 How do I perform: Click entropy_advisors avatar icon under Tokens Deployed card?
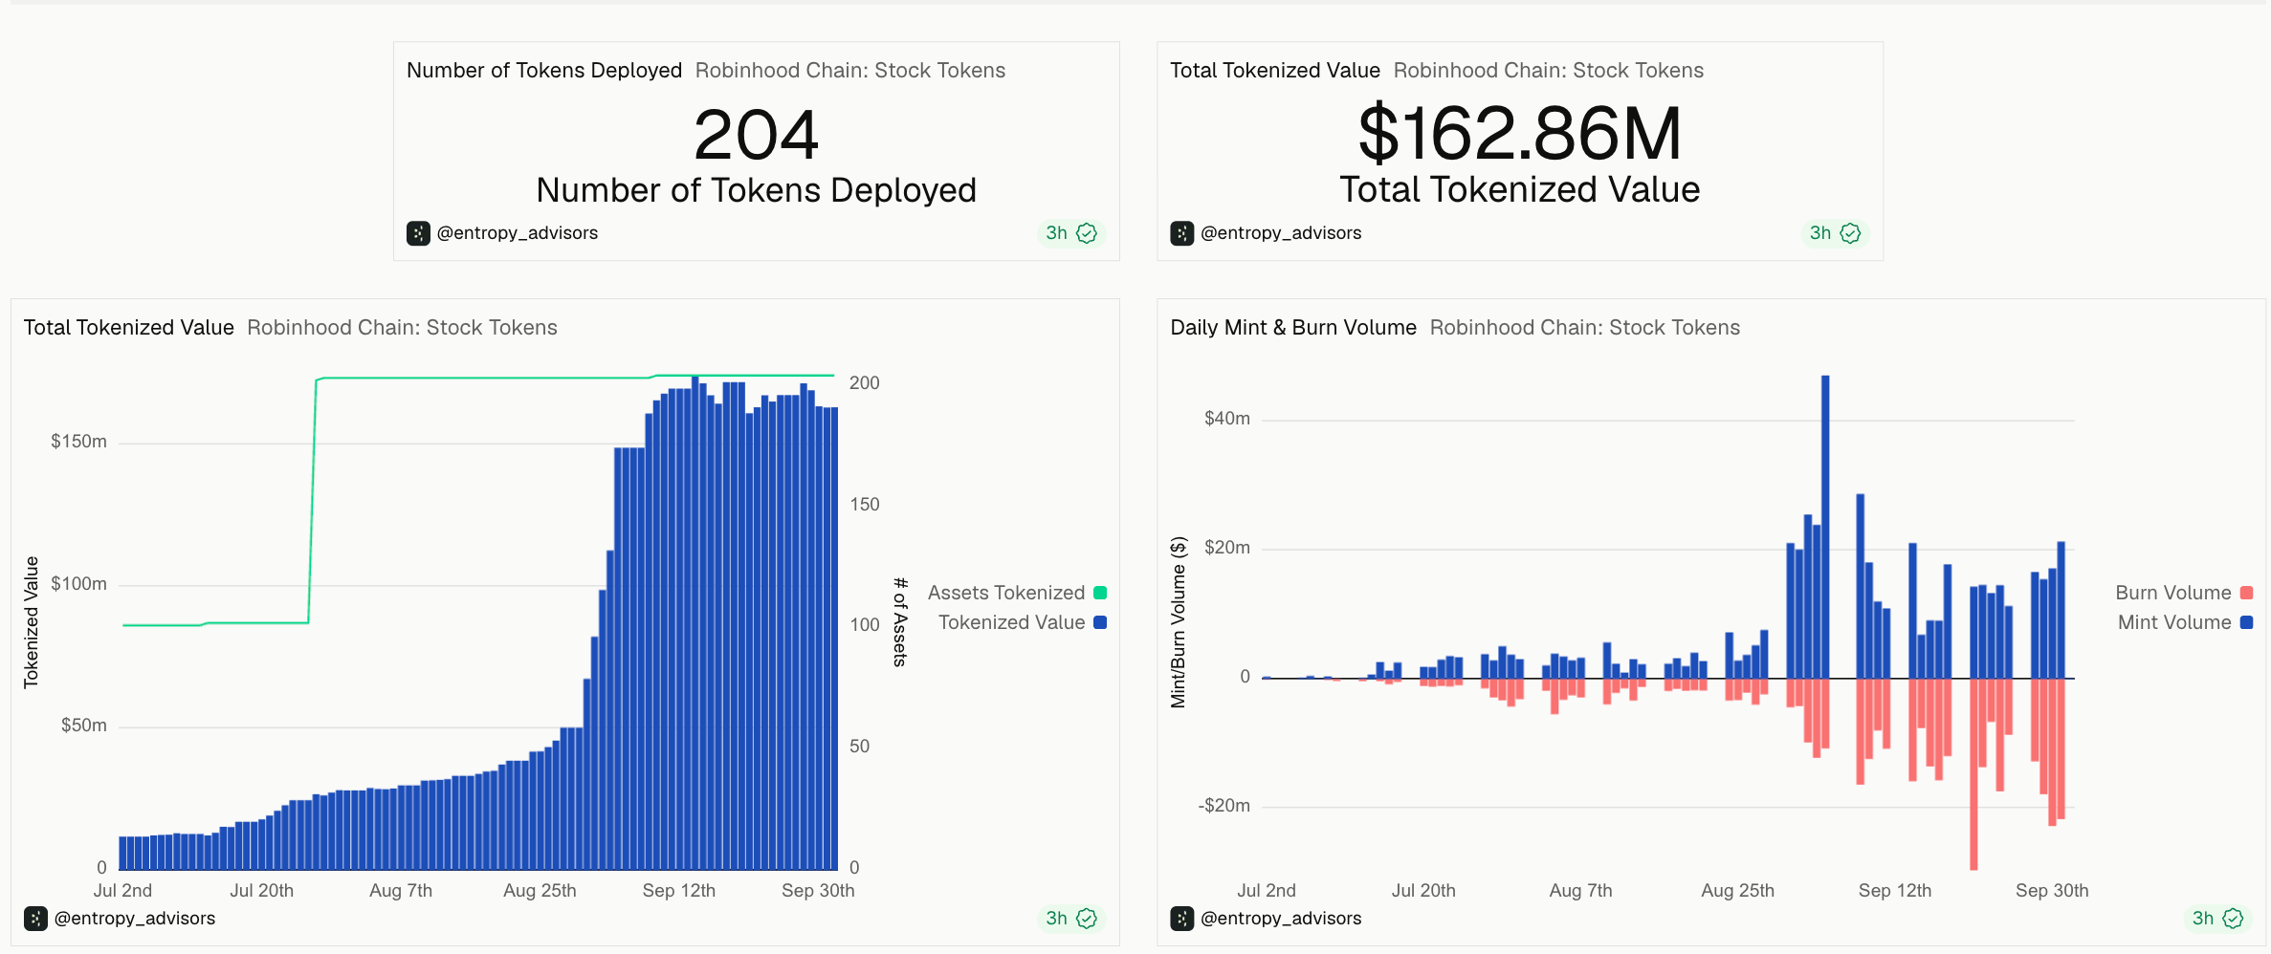[x=418, y=233]
